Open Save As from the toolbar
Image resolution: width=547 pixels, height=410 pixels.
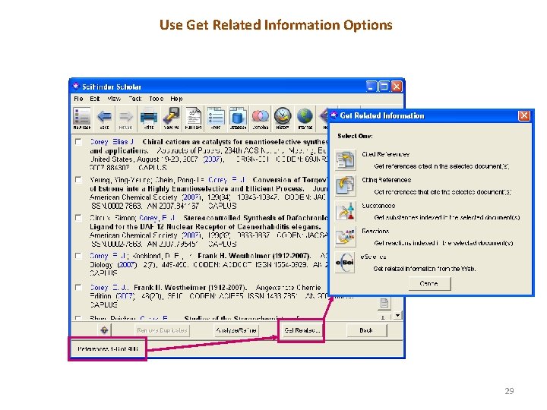coord(171,118)
